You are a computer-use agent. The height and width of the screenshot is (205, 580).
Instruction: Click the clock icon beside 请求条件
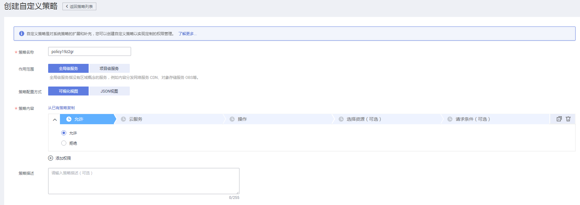click(x=450, y=119)
